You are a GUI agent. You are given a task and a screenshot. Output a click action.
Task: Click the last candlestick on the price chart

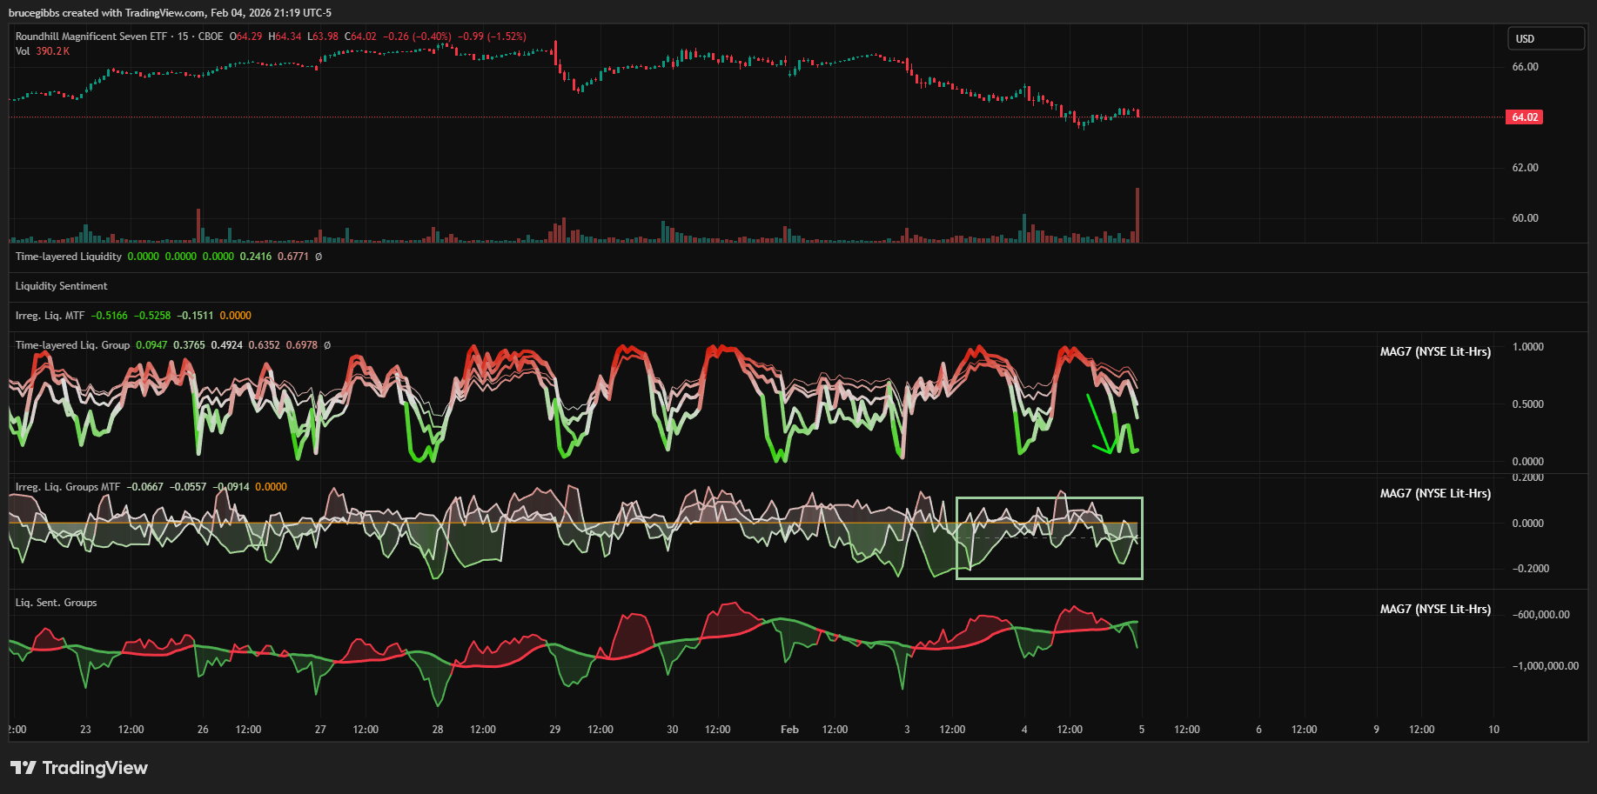point(1137,114)
